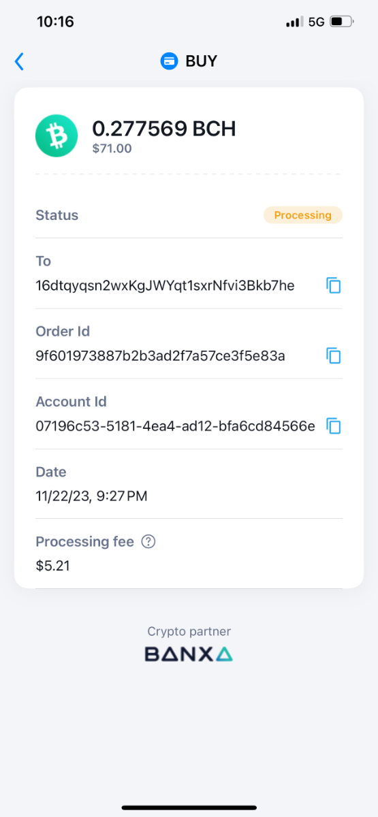378x817 pixels.
Task: Open the Banxa crypto partner logo
Action: pos(189,654)
